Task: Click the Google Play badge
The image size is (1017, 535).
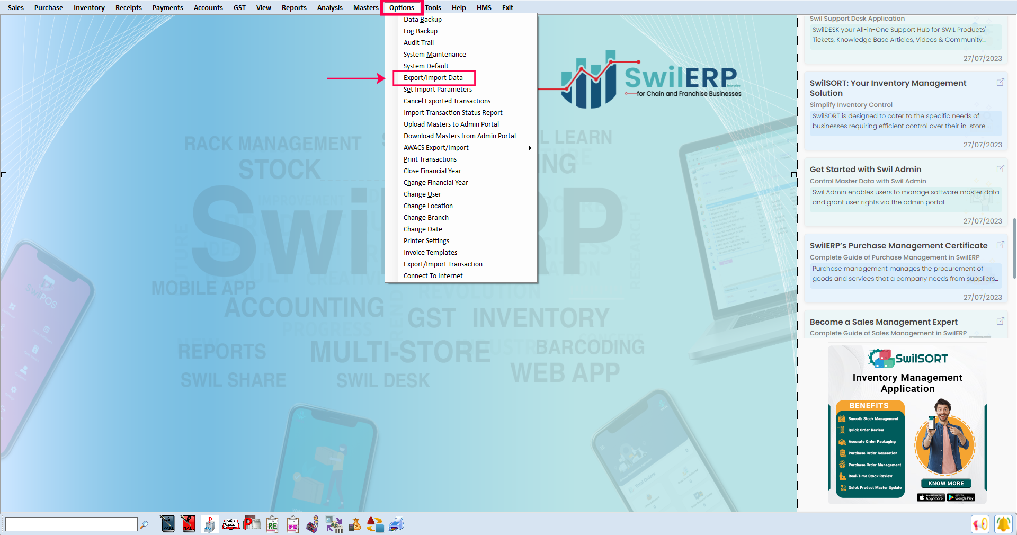Action: tap(961, 497)
